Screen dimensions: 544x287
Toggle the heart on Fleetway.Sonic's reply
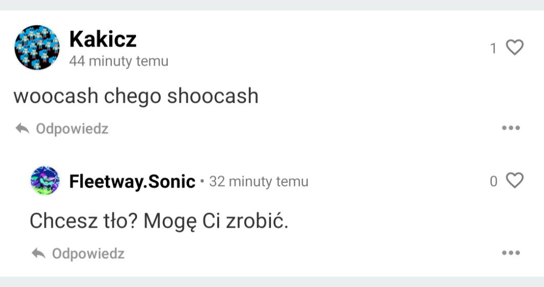tap(514, 180)
